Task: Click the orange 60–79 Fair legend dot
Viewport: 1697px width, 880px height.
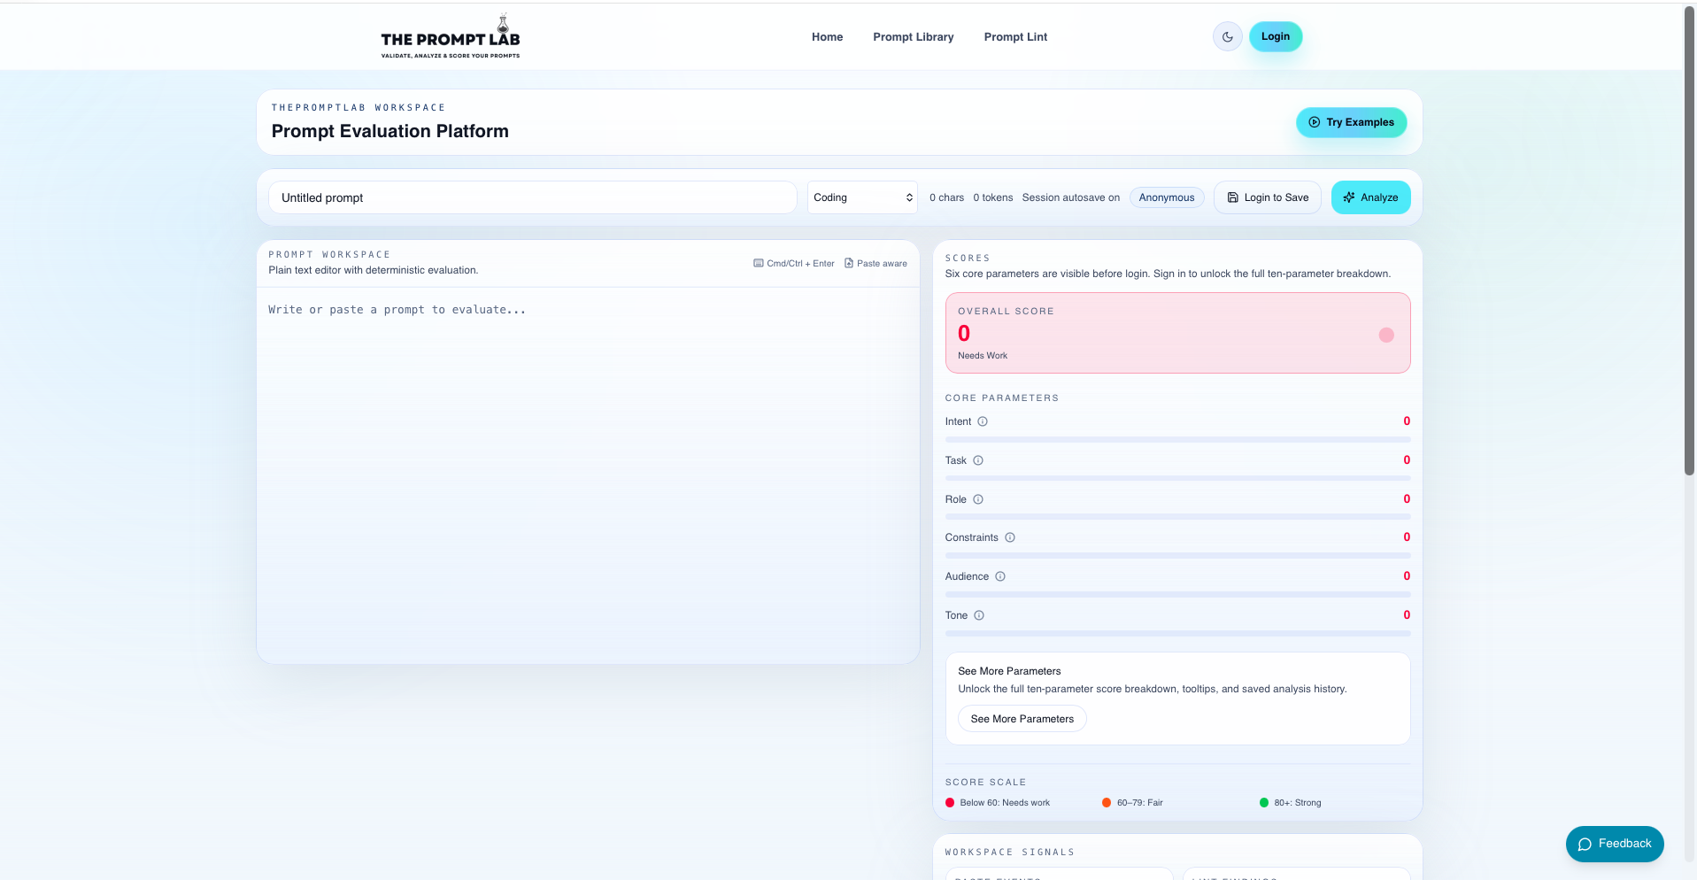Action: [1107, 803]
